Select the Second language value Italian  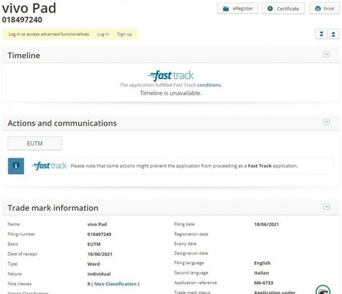click(x=262, y=273)
